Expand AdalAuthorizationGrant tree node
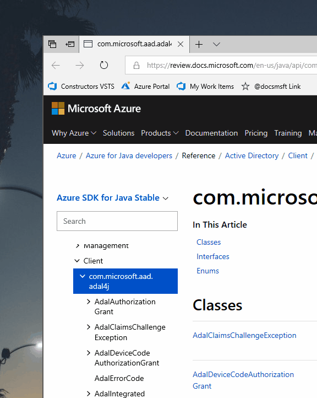Screen dimensions: 317x398 [89, 302]
